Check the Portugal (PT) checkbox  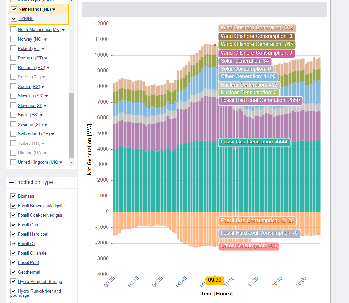point(13,58)
